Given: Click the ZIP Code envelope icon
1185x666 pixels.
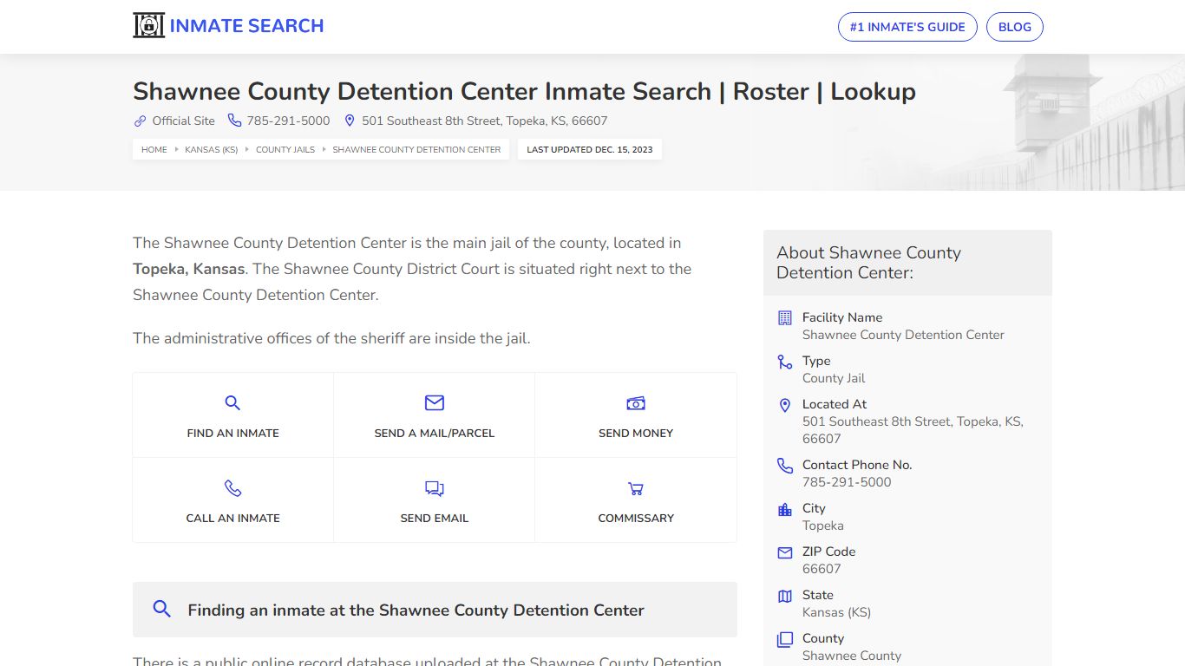Looking at the screenshot, I should click(785, 552).
